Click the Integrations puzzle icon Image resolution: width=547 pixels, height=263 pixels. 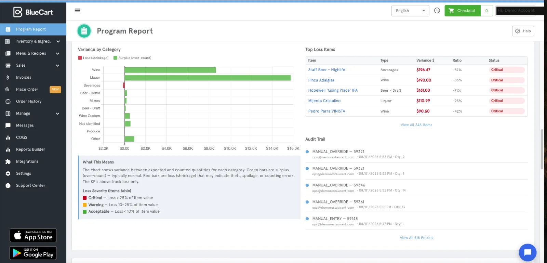[8, 161]
